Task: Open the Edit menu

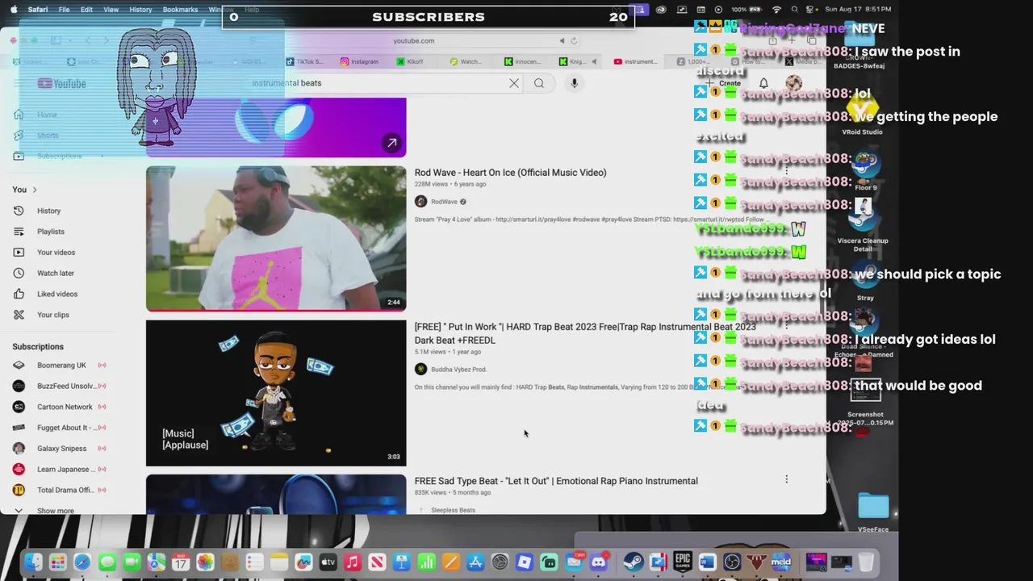Action: tap(86, 10)
